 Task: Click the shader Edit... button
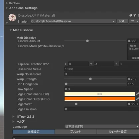pos(122,21)
